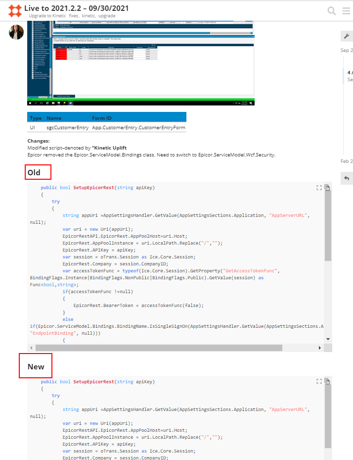Click the UI cell in table
353x460 pixels.
32,128
